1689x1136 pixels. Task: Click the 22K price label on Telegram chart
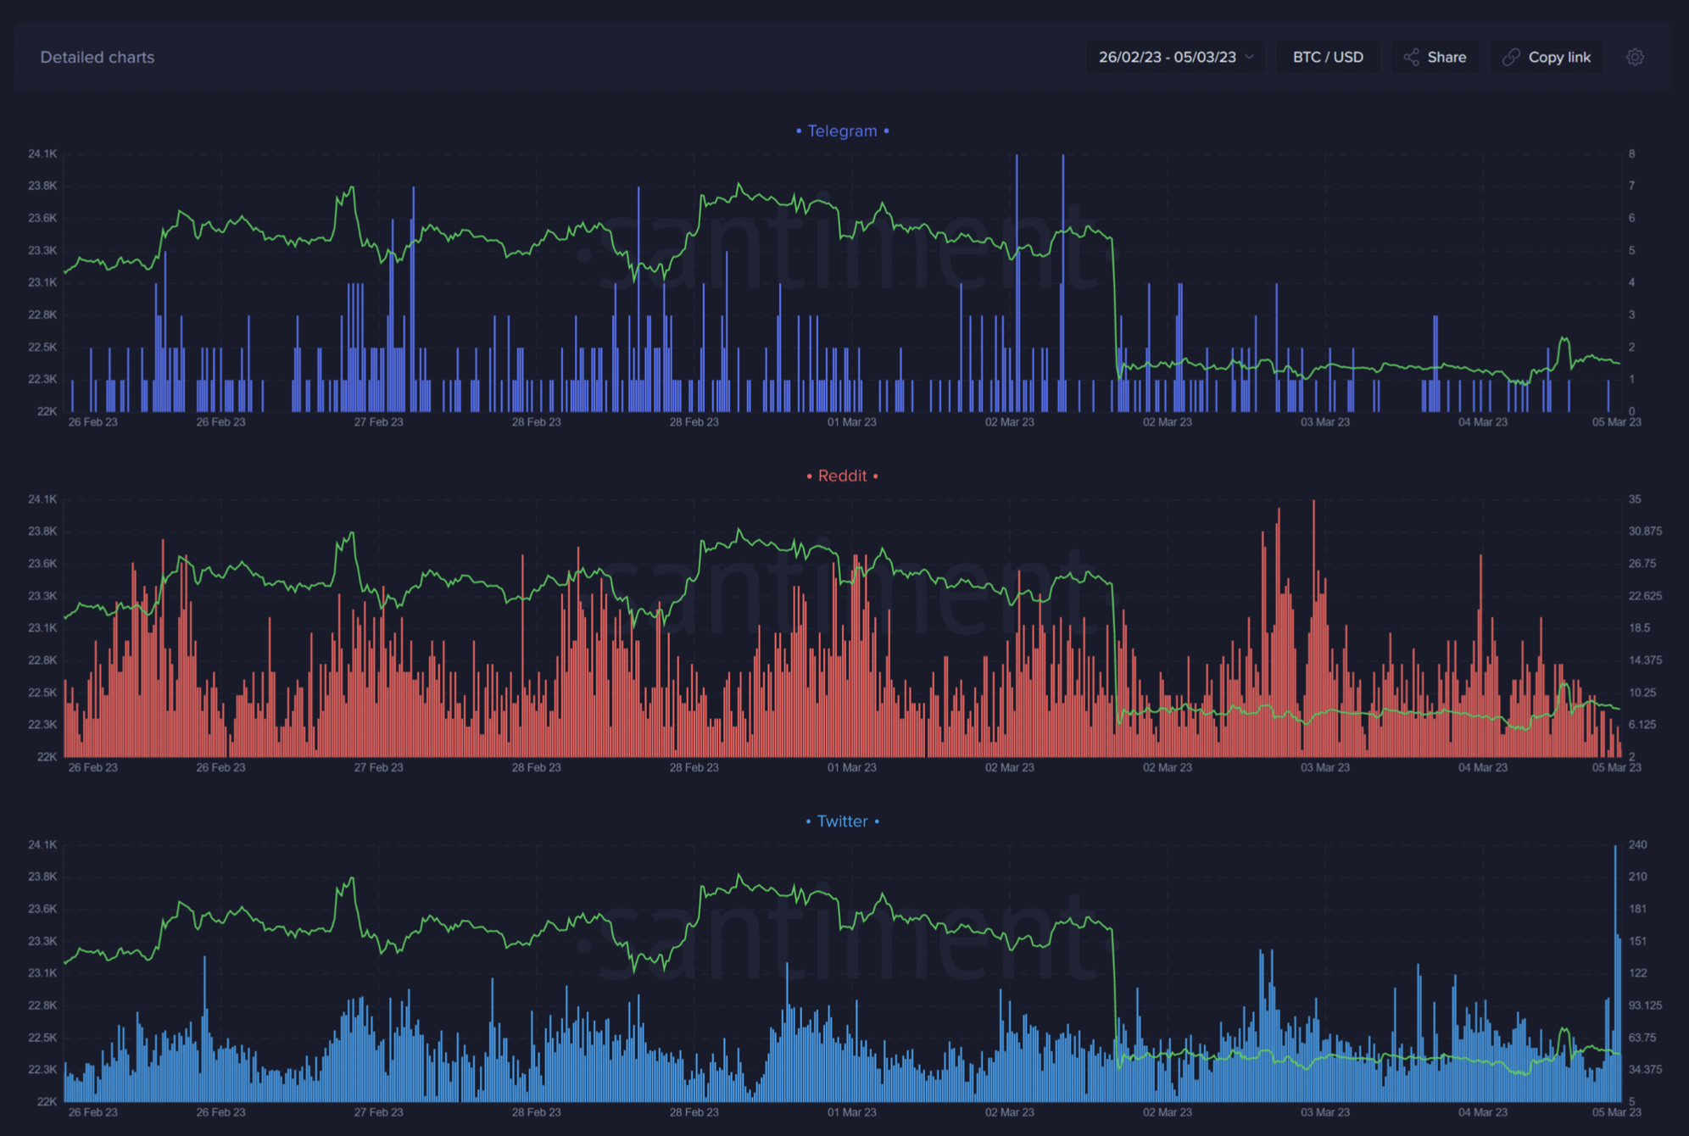(47, 411)
